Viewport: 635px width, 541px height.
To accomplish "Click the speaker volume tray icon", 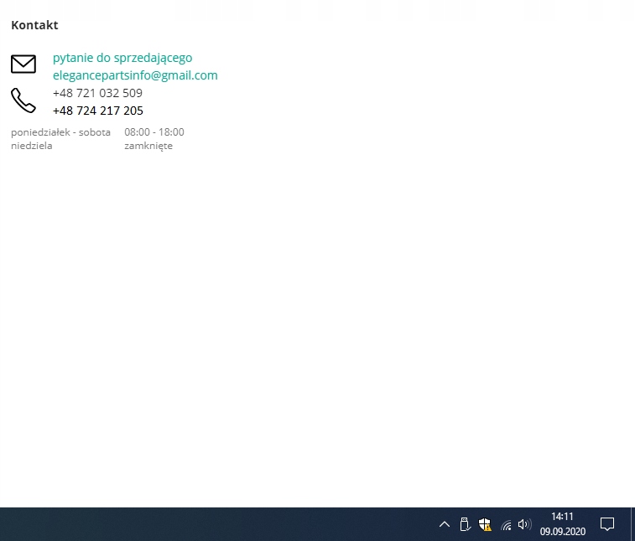I will click(x=525, y=525).
